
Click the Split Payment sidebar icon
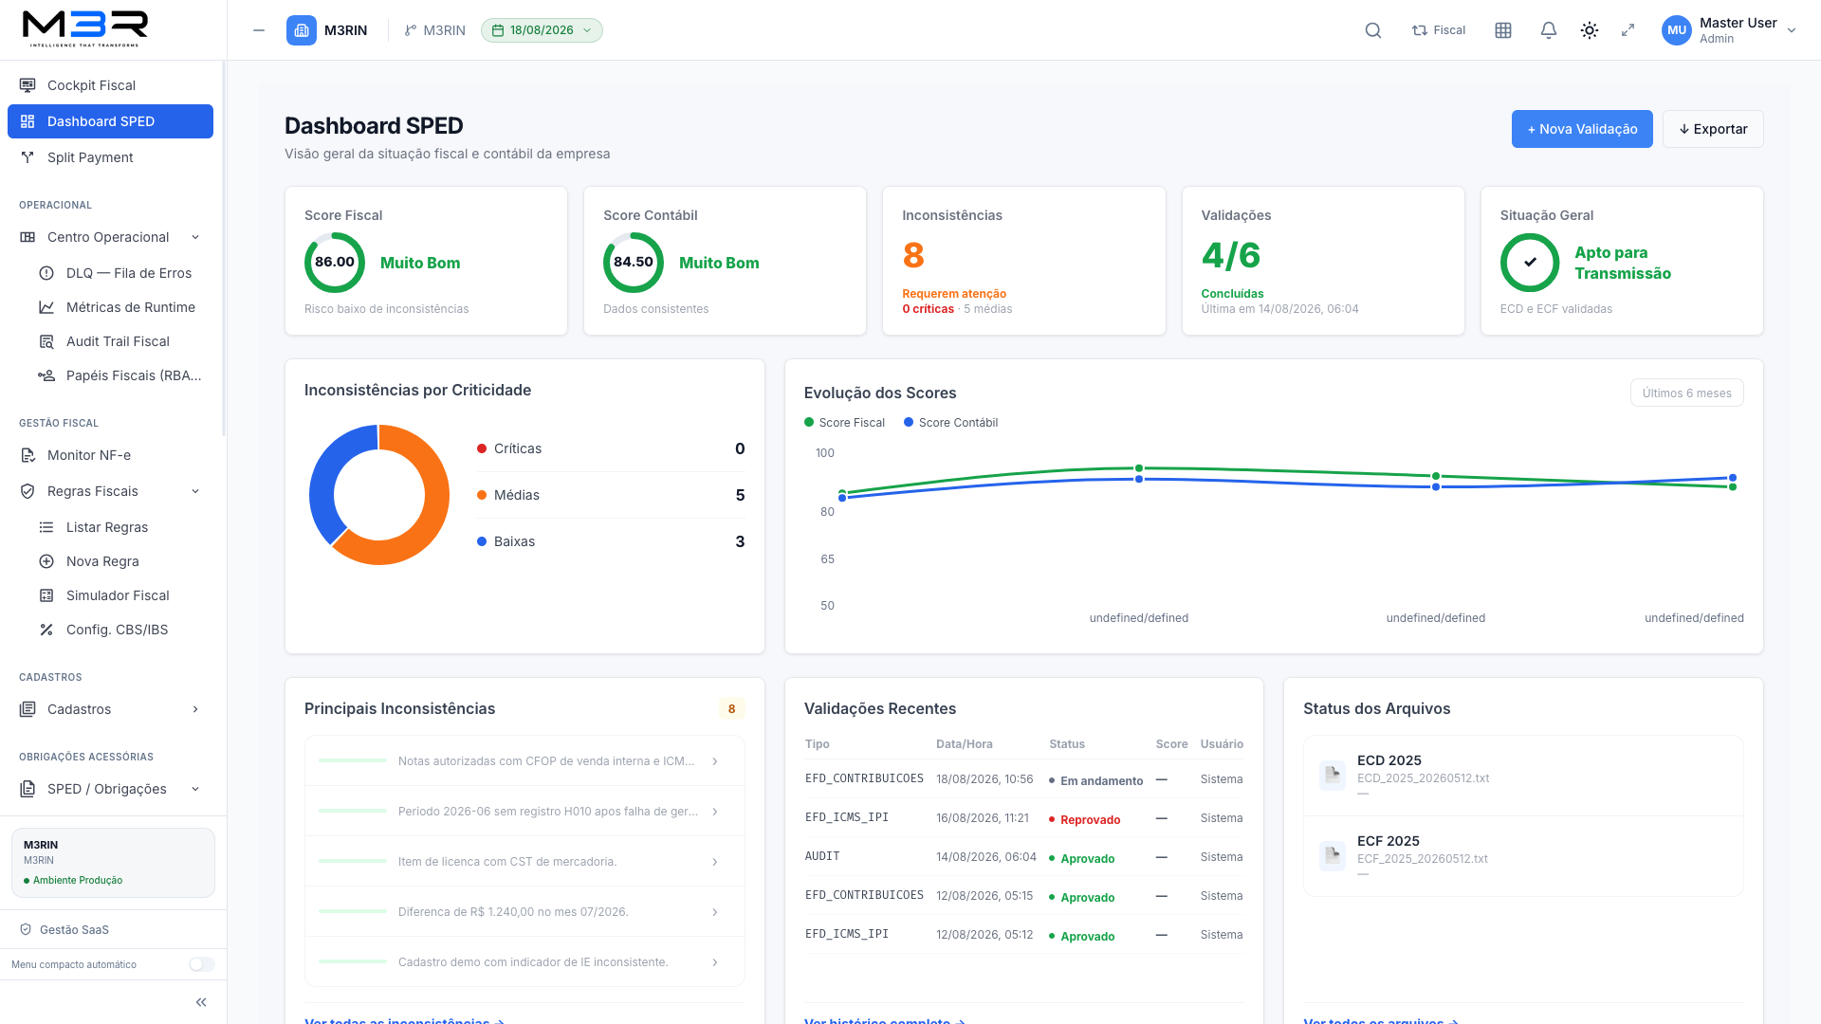(28, 157)
